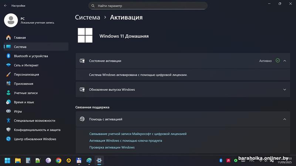The width and height of the screenshot is (296, 166).
Task: Open Сеть и Интернет settings
Action: point(36,65)
